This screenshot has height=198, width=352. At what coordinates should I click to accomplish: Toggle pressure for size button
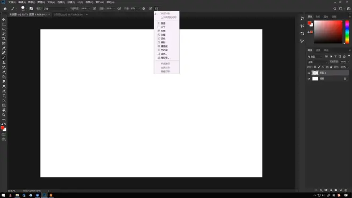click(x=150, y=9)
